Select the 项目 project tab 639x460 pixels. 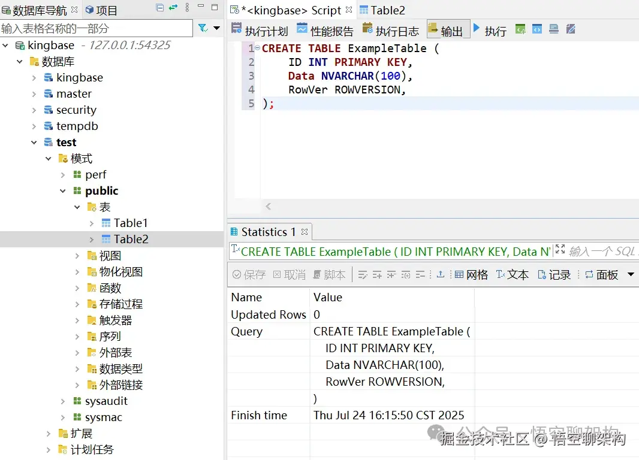click(101, 10)
